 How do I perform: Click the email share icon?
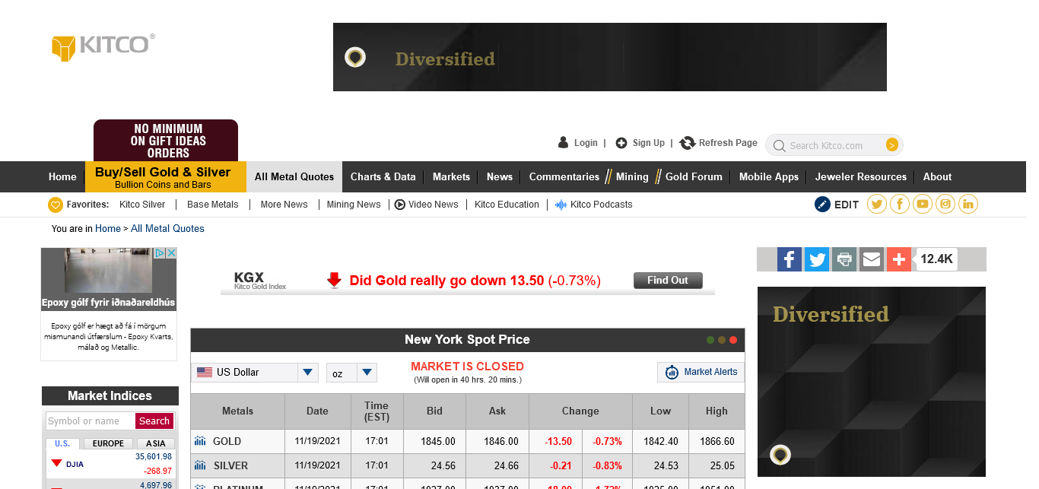pyautogui.click(x=871, y=259)
